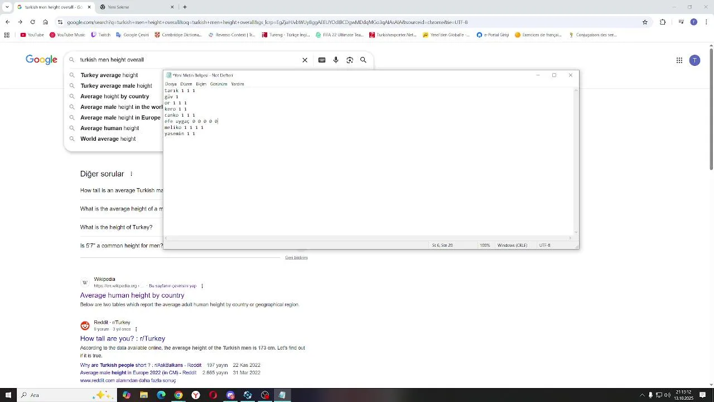Open 'How tall are you? : r/Turkey' result
The image size is (714, 402).
123,339
